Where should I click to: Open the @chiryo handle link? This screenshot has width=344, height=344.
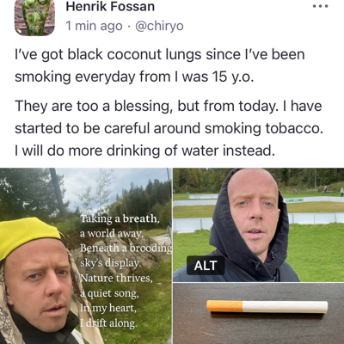click(159, 26)
